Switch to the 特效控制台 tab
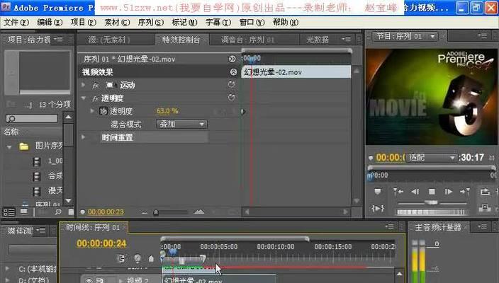The width and height of the screenshot is (499, 283). point(181,40)
